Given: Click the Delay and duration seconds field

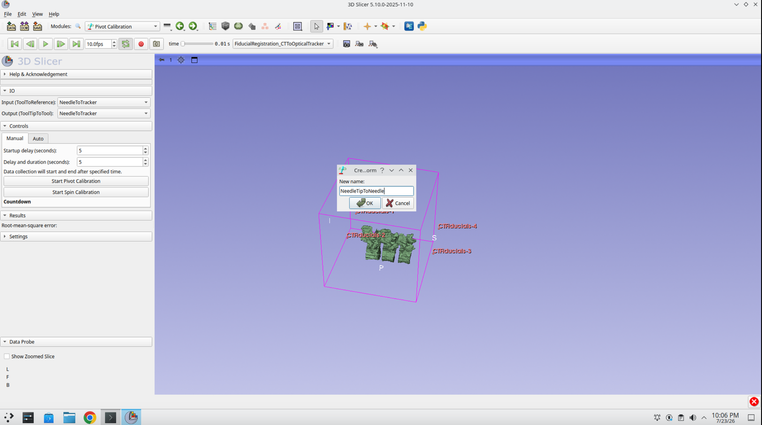Looking at the screenshot, I should coord(110,162).
